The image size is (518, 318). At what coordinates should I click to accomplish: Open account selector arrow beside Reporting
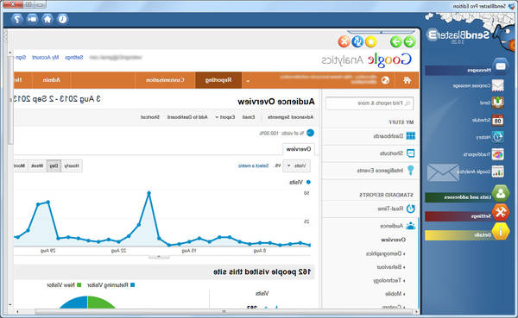tap(248, 81)
